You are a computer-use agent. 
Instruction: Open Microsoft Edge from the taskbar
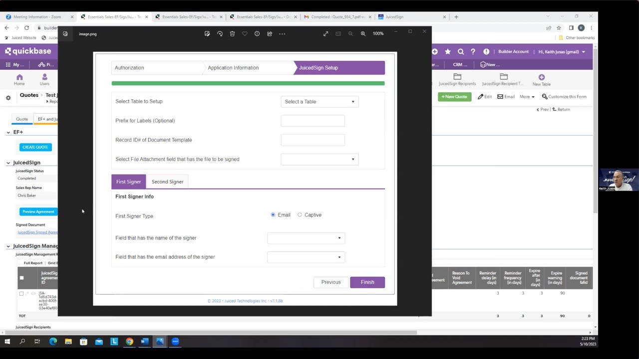click(53, 342)
